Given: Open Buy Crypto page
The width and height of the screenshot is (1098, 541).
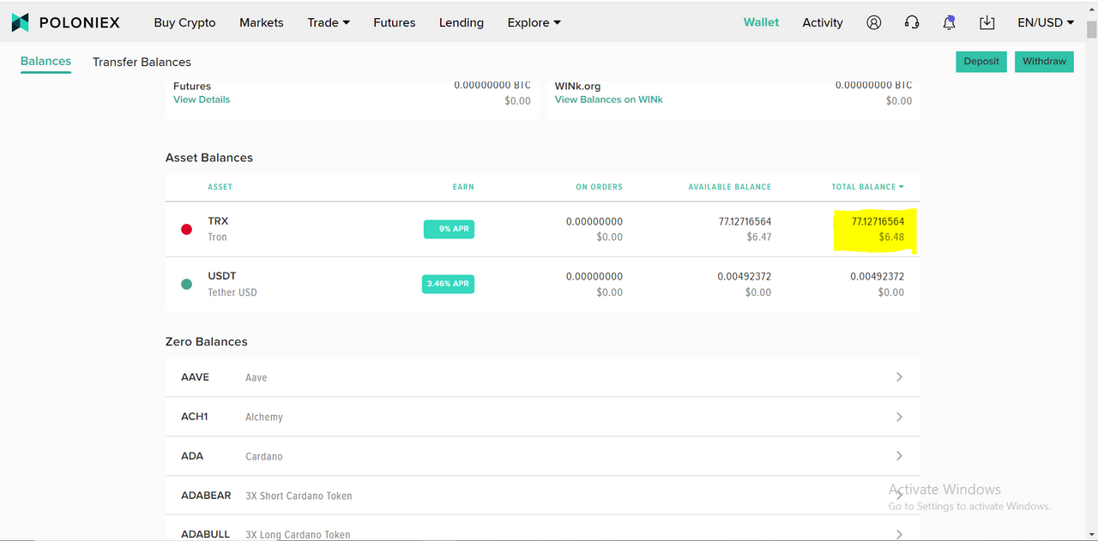Looking at the screenshot, I should [184, 22].
